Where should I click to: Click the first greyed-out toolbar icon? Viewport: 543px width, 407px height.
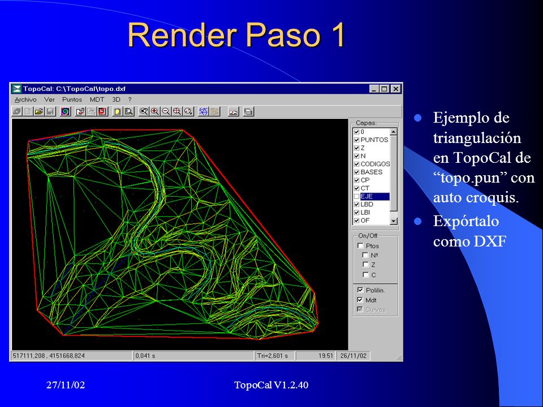coord(18,111)
